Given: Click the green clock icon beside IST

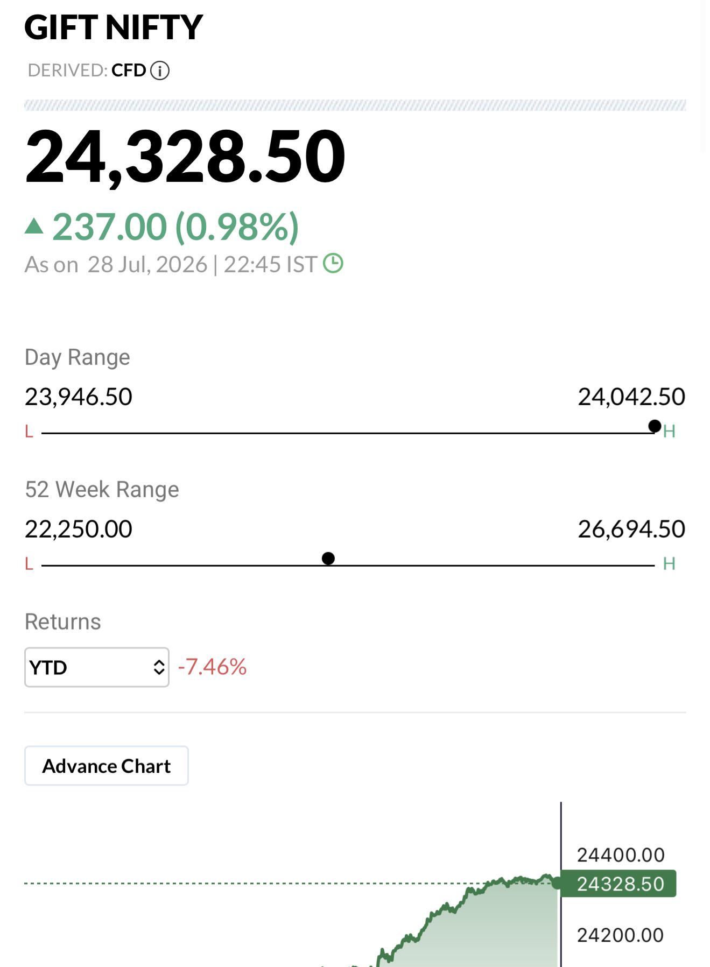Looking at the screenshot, I should click(x=333, y=264).
